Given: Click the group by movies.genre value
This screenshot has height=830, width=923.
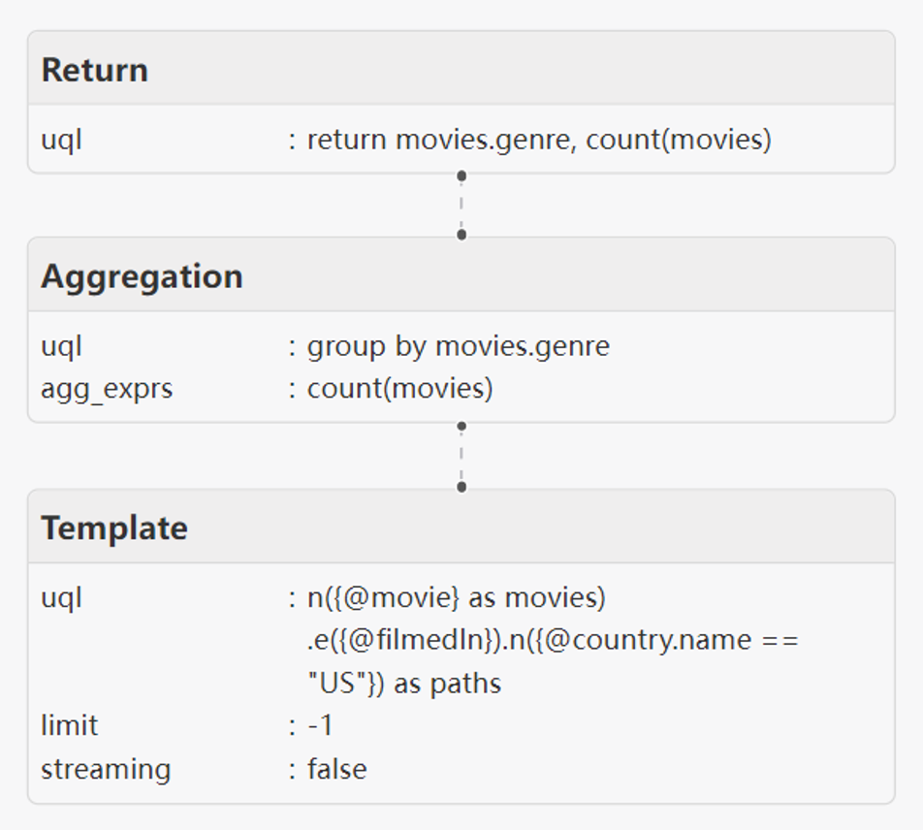Looking at the screenshot, I should click(459, 346).
